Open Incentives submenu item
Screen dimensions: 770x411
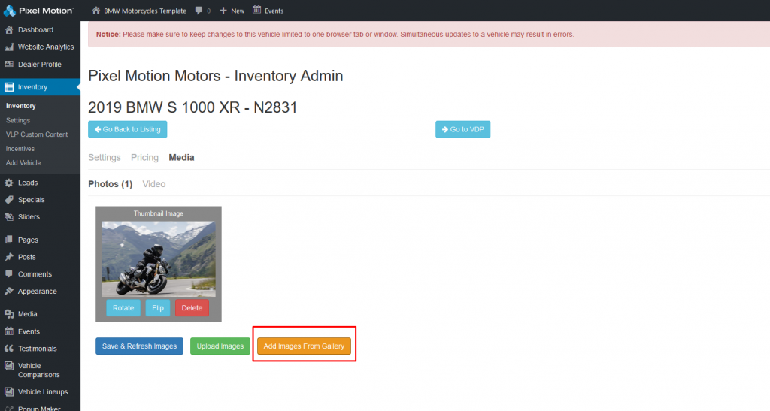(20, 149)
